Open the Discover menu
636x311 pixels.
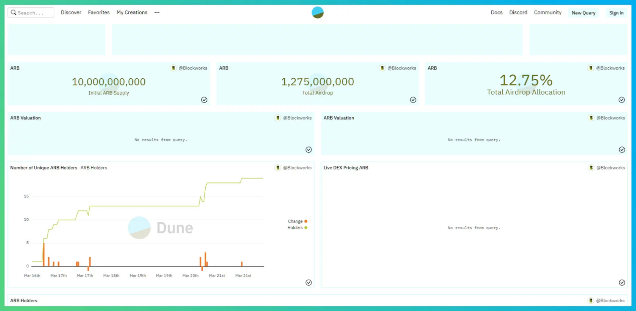tap(71, 12)
